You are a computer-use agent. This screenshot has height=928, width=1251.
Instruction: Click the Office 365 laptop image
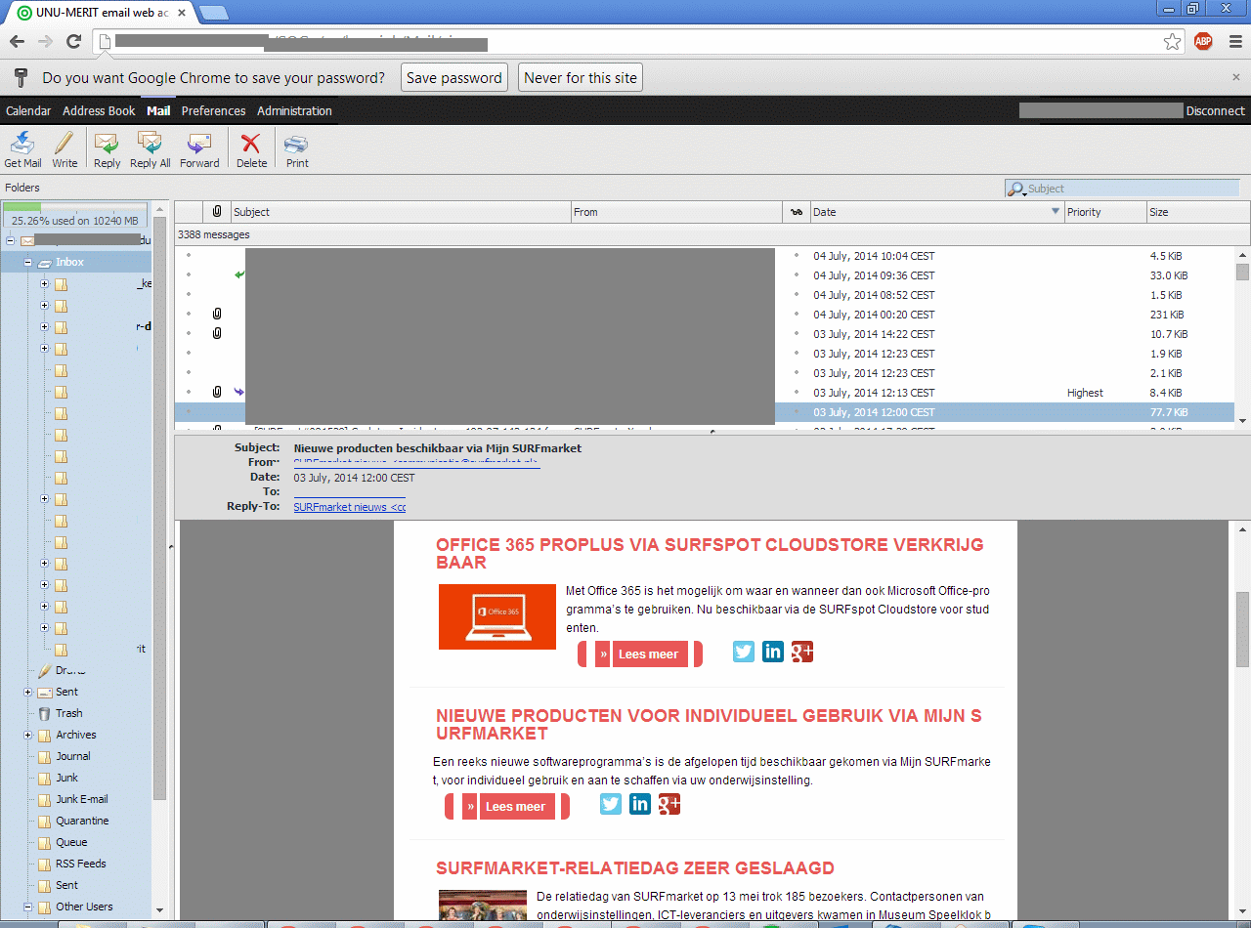tap(497, 616)
